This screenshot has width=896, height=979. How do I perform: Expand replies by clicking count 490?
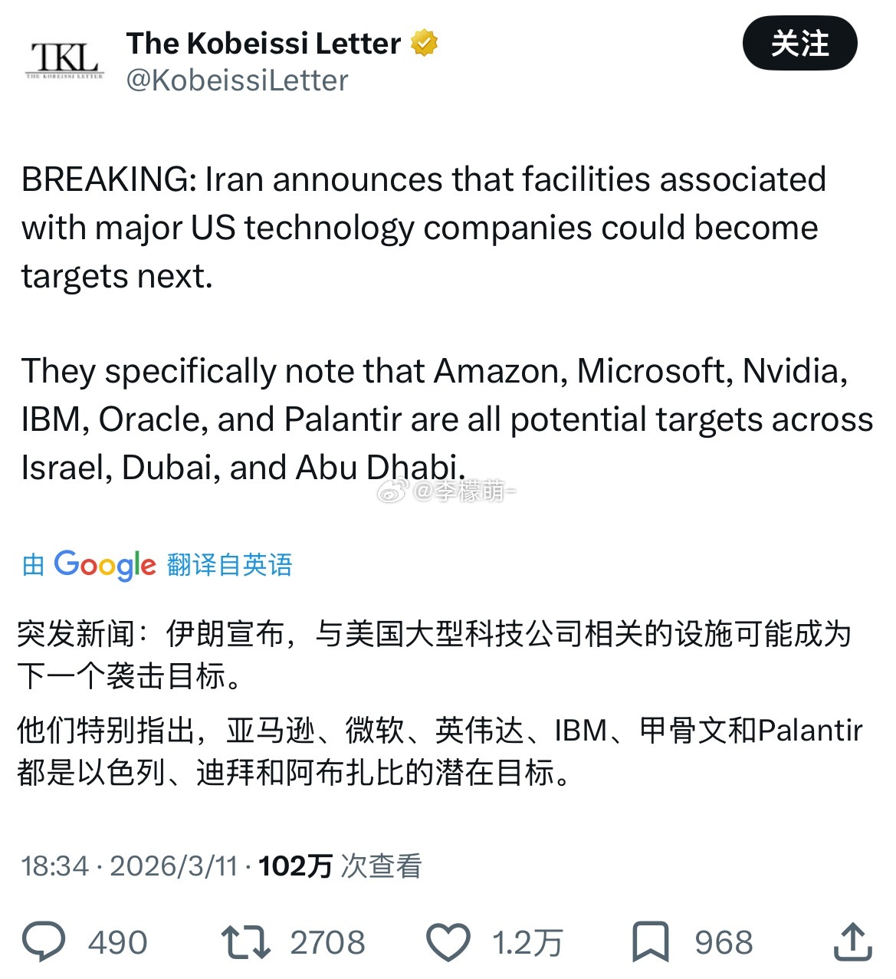(x=118, y=942)
